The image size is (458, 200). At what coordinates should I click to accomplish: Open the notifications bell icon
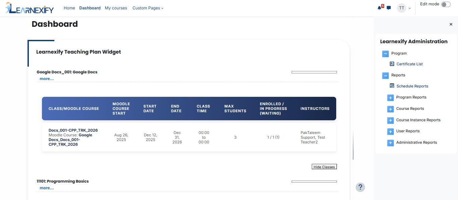[379, 8]
